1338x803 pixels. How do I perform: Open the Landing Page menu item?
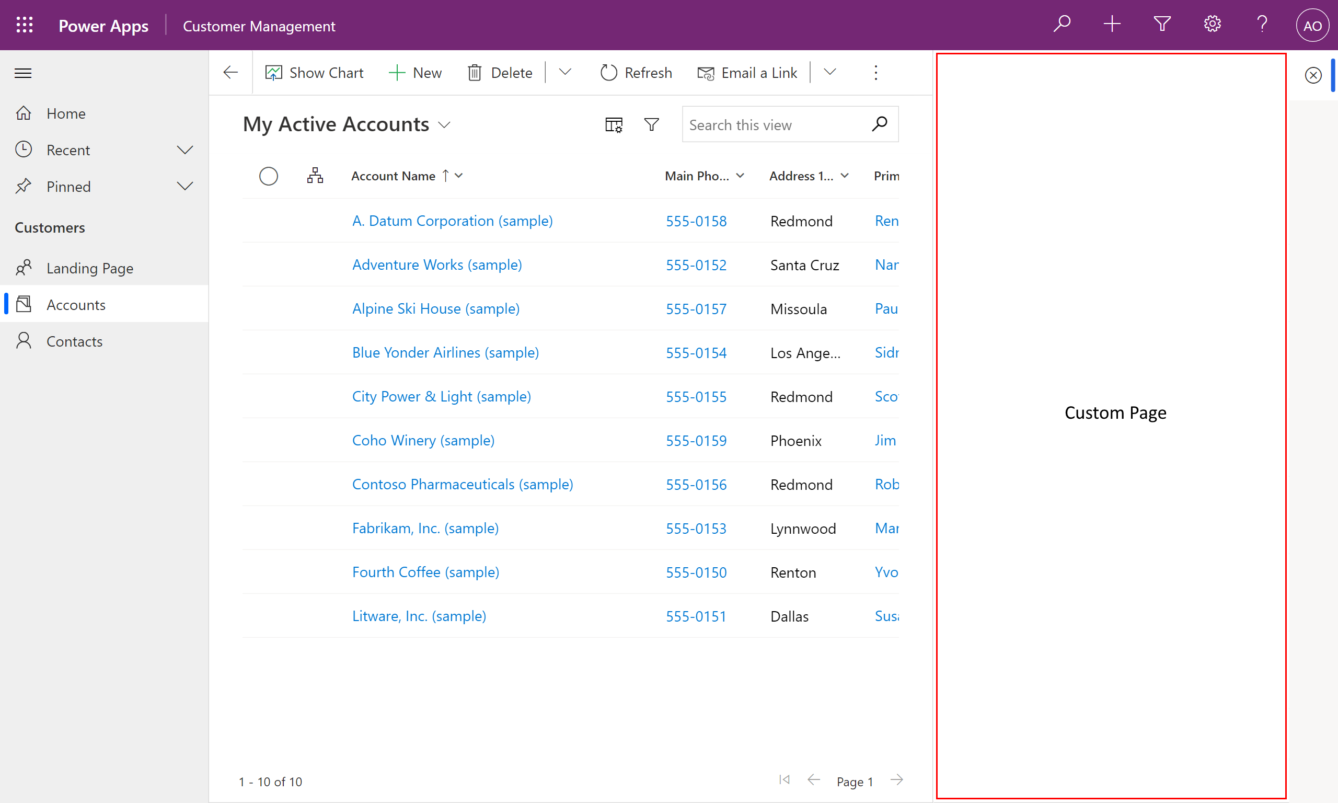point(90,268)
